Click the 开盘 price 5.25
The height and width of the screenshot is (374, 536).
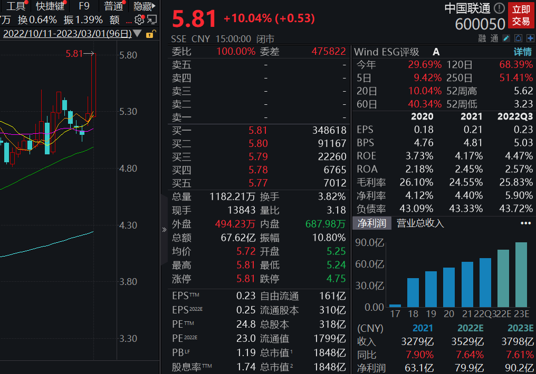(336, 251)
